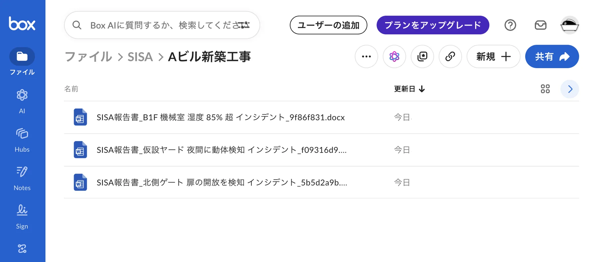The image size is (596, 262).
Task: Open the help question mark icon
Action: click(x=510, y=25)
